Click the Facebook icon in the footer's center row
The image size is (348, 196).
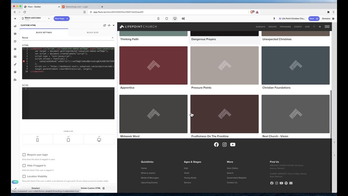[216, 145]
